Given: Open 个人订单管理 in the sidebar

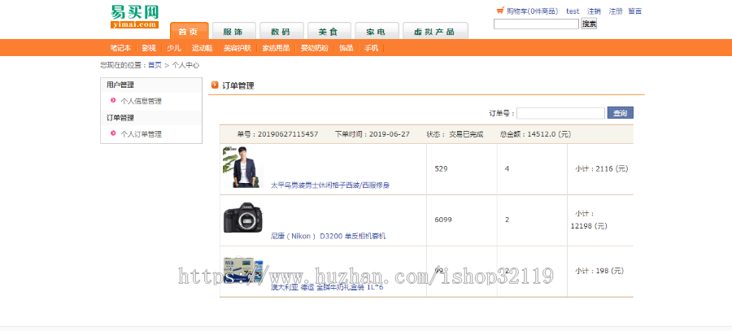Looking at the screenshot, I should (141, 134).
